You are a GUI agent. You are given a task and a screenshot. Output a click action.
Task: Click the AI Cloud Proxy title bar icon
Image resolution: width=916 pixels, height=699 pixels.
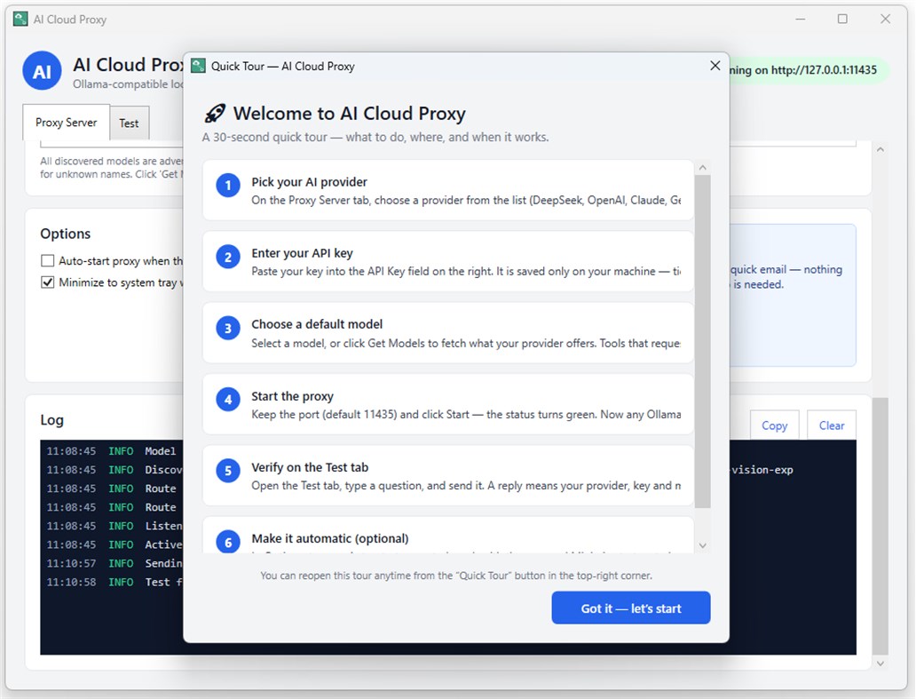pyautogui.click(x=20, y=19)
